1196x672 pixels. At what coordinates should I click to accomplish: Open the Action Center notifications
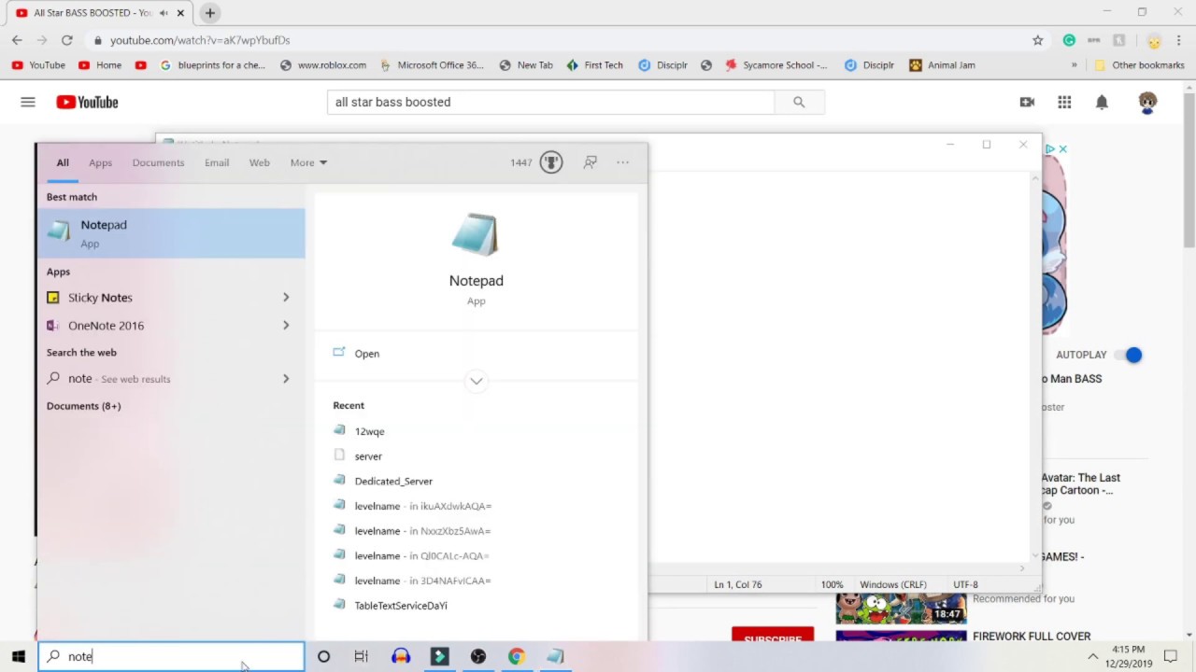tap(1170, 657)
